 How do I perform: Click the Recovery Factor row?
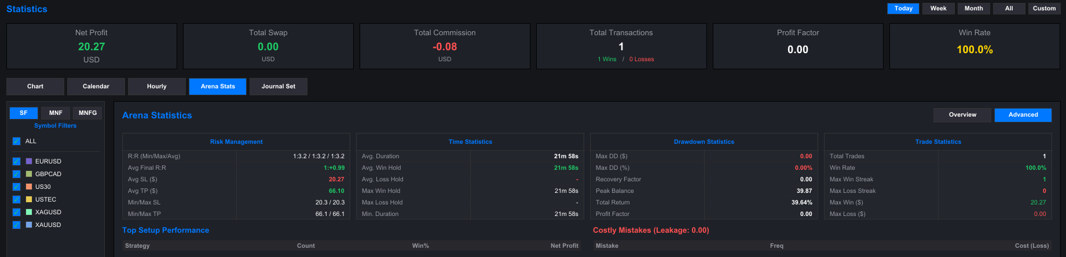point(704,180)
